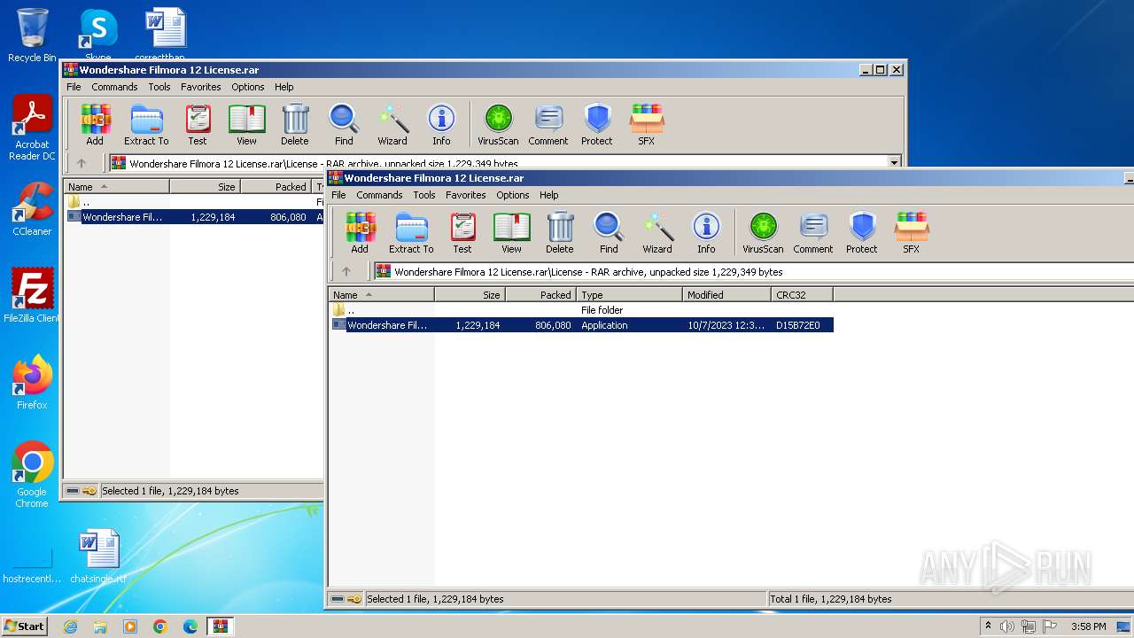Click Comment icon in back WinRAR window
Image resolution: width=1134 pixels, height=638 pixels.
click(548, 125)
